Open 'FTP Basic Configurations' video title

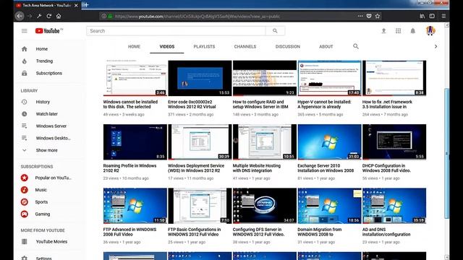pyautogui.click(x=195, y=232)
